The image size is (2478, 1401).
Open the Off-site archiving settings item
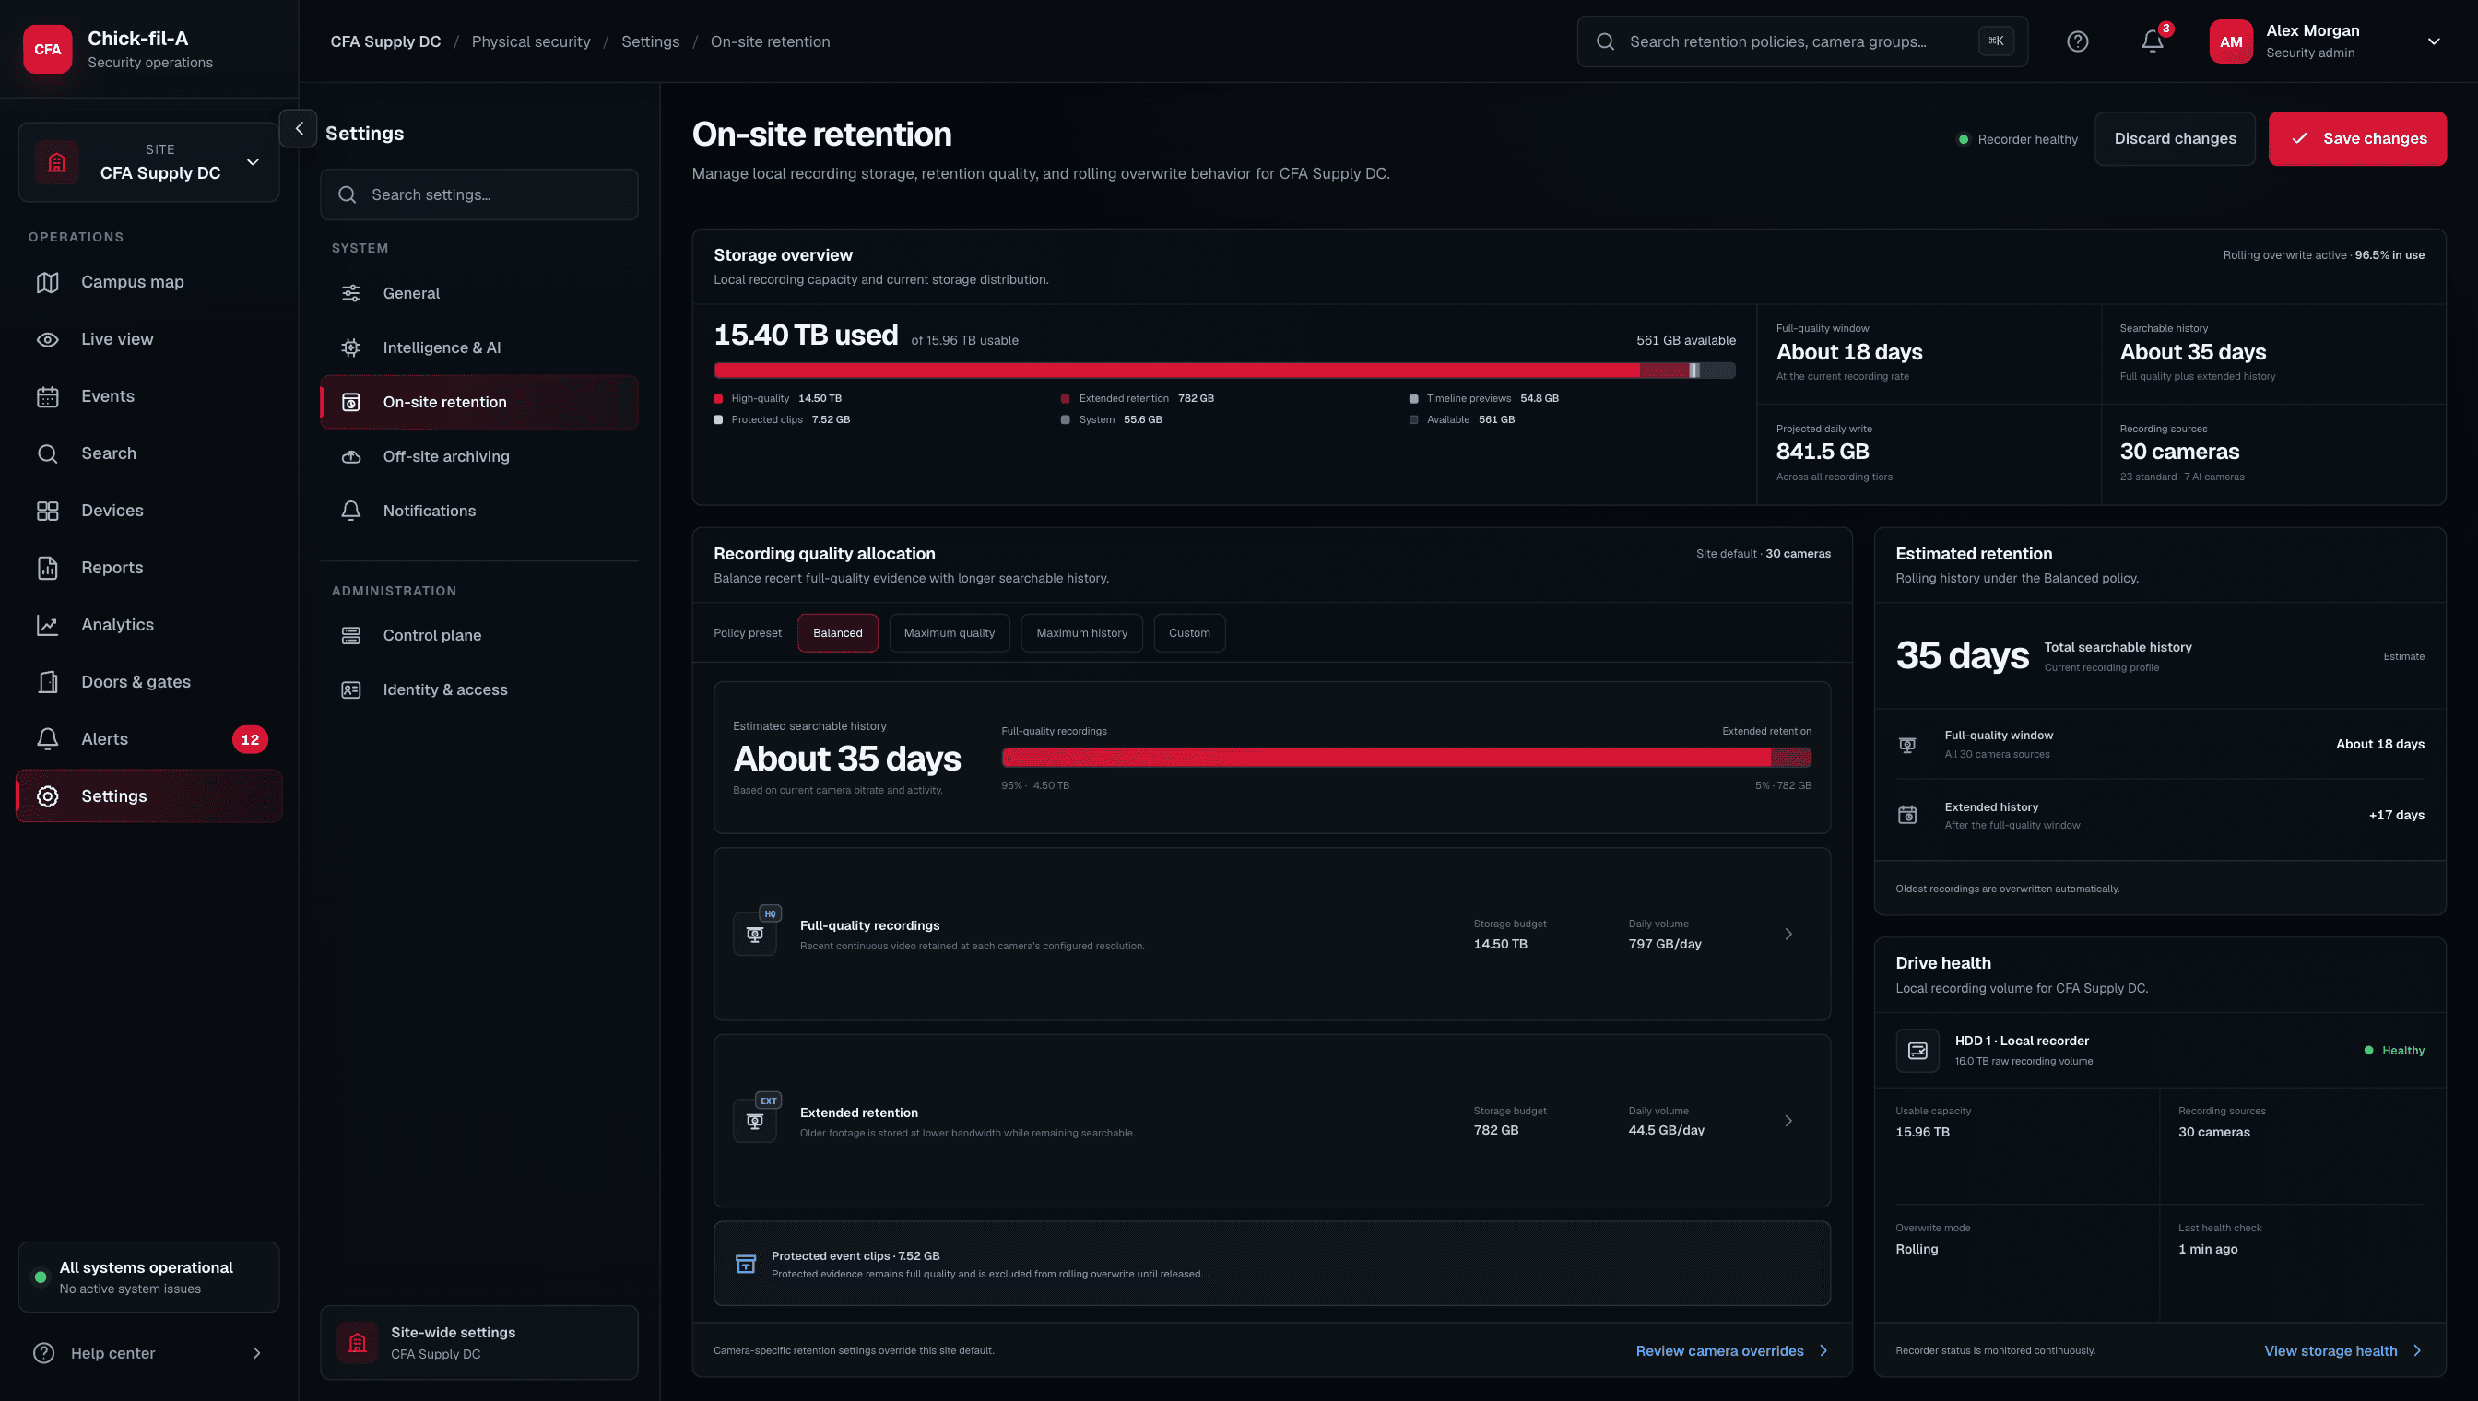(x=479, y=456)
